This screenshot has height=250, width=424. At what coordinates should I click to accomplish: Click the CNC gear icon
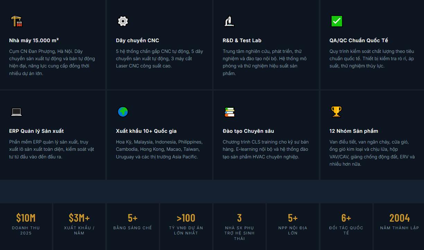[x=123, y=21]
